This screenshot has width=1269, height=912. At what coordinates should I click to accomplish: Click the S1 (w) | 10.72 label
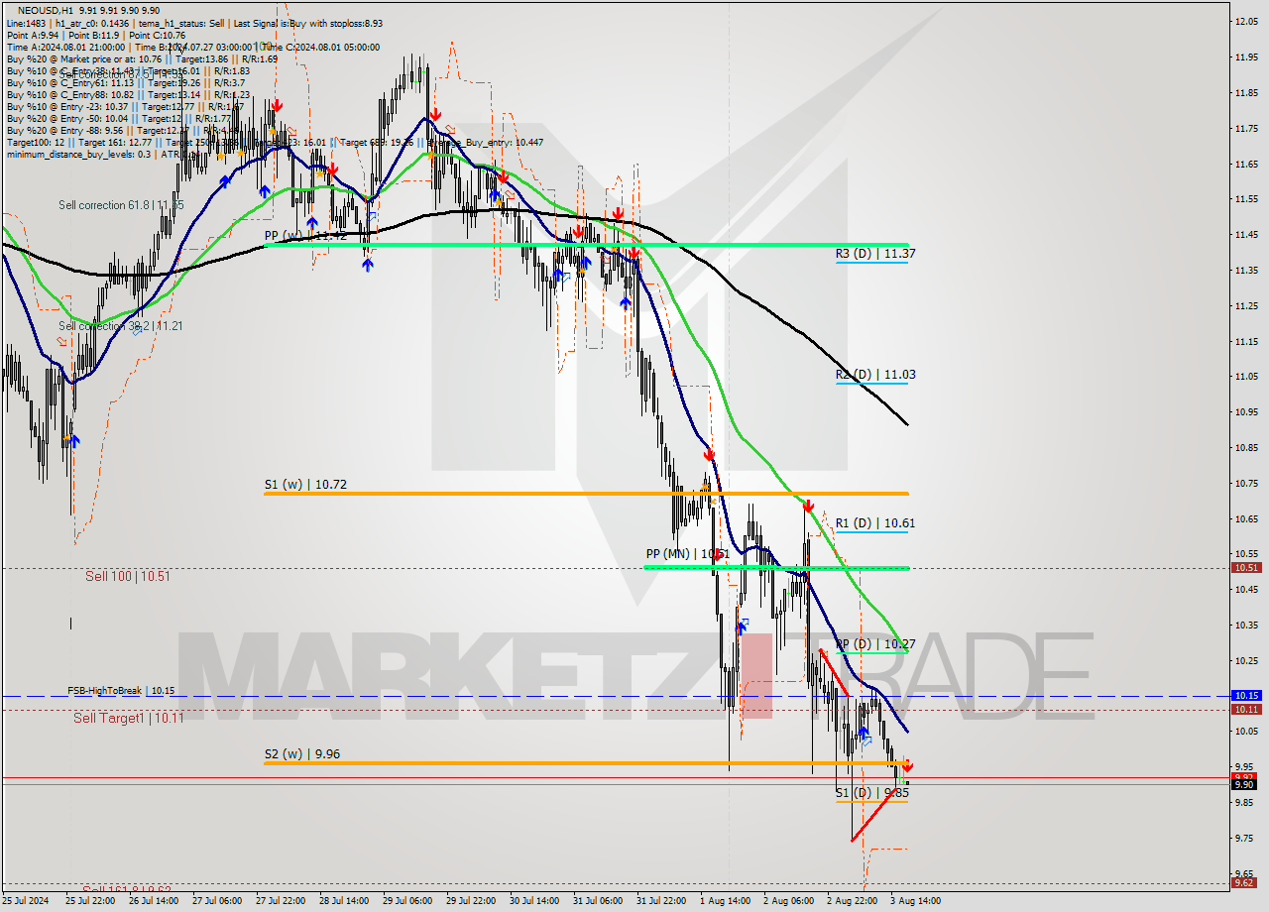pyautogui.click(x=305, y=485)
